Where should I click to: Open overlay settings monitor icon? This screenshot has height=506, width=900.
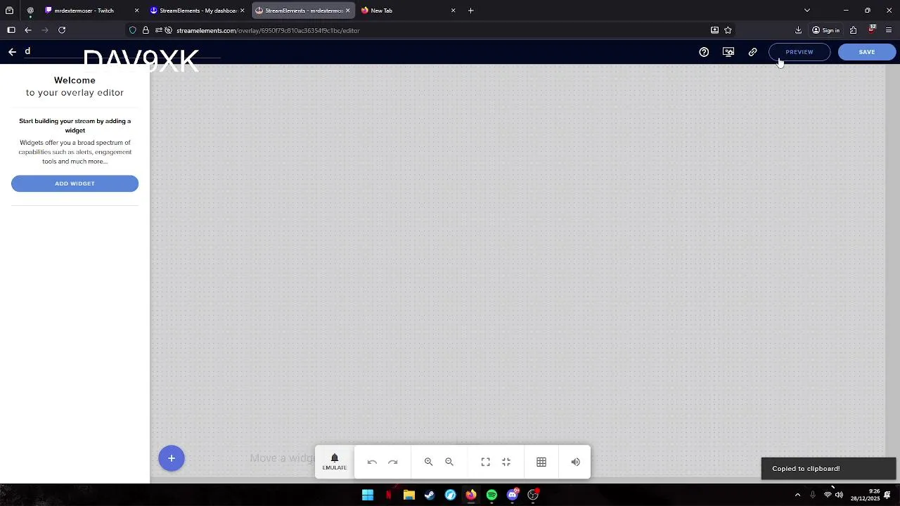point(728,52)
